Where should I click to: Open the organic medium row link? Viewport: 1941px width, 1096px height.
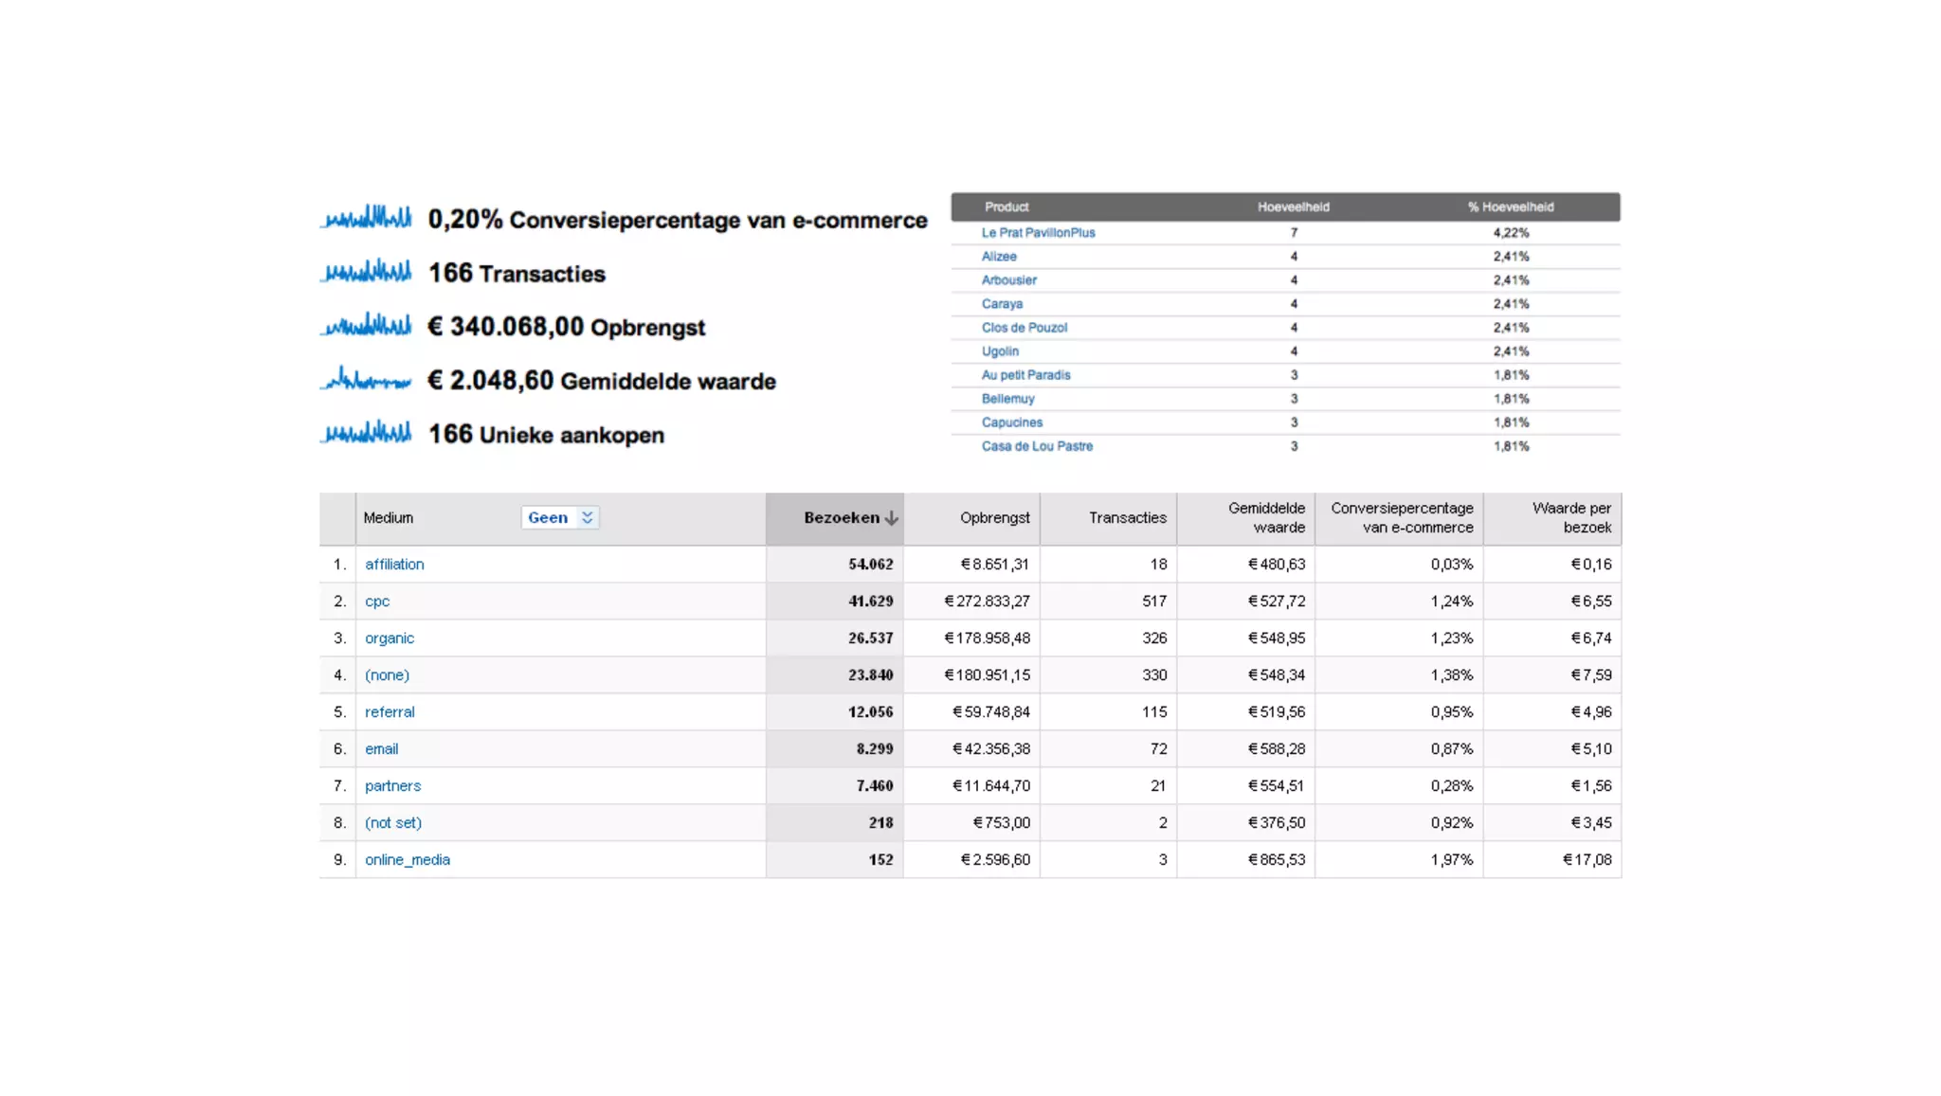point(390,638)
